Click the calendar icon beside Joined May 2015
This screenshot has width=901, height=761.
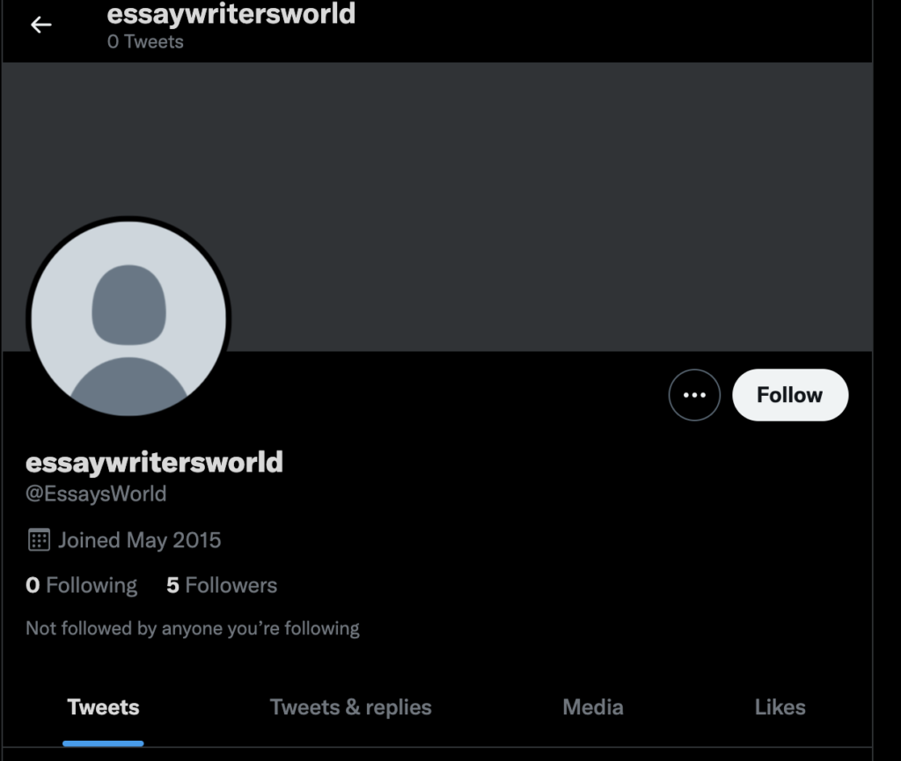(x=39, y=540)
